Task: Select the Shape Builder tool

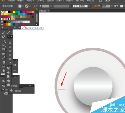Action: (x=3, y=49)
